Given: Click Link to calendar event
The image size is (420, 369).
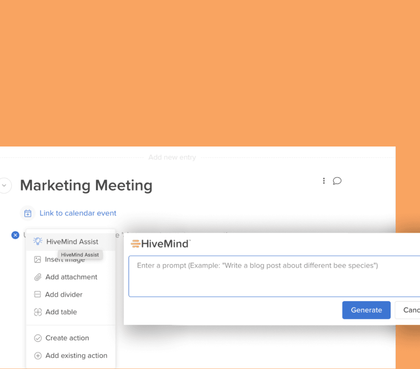Looking at the screenshot, I should click(x=78, y=213).
